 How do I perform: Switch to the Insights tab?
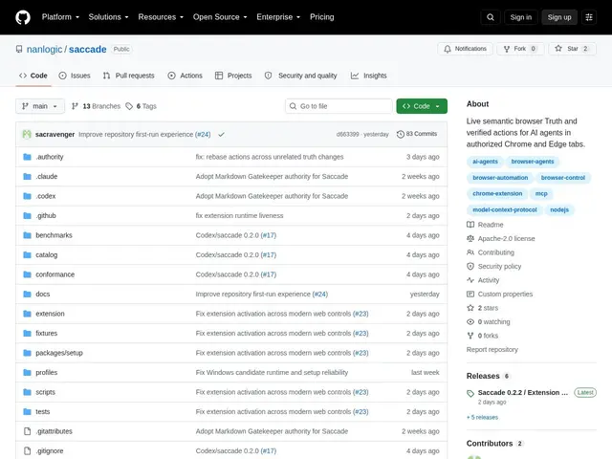click(369, 76)
